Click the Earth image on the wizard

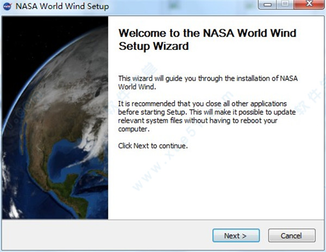click(55, 118)
